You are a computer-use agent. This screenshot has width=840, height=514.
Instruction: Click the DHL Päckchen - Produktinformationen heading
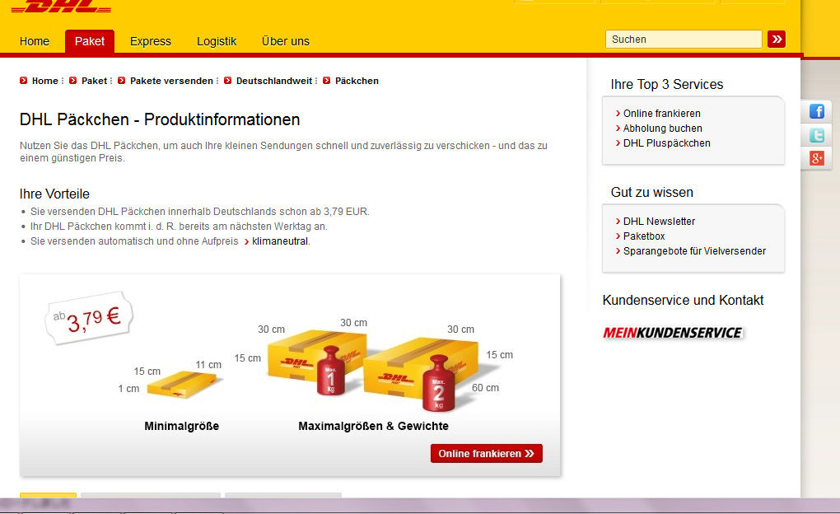tap(160, 119)
